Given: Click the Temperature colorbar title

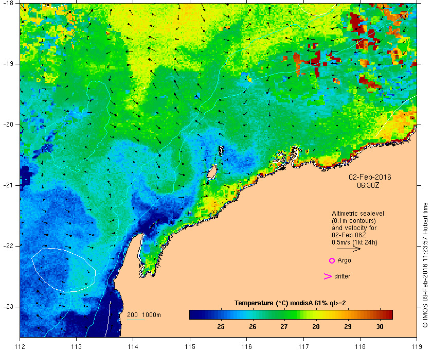Looking at the screenshot, I should point(290,303).
